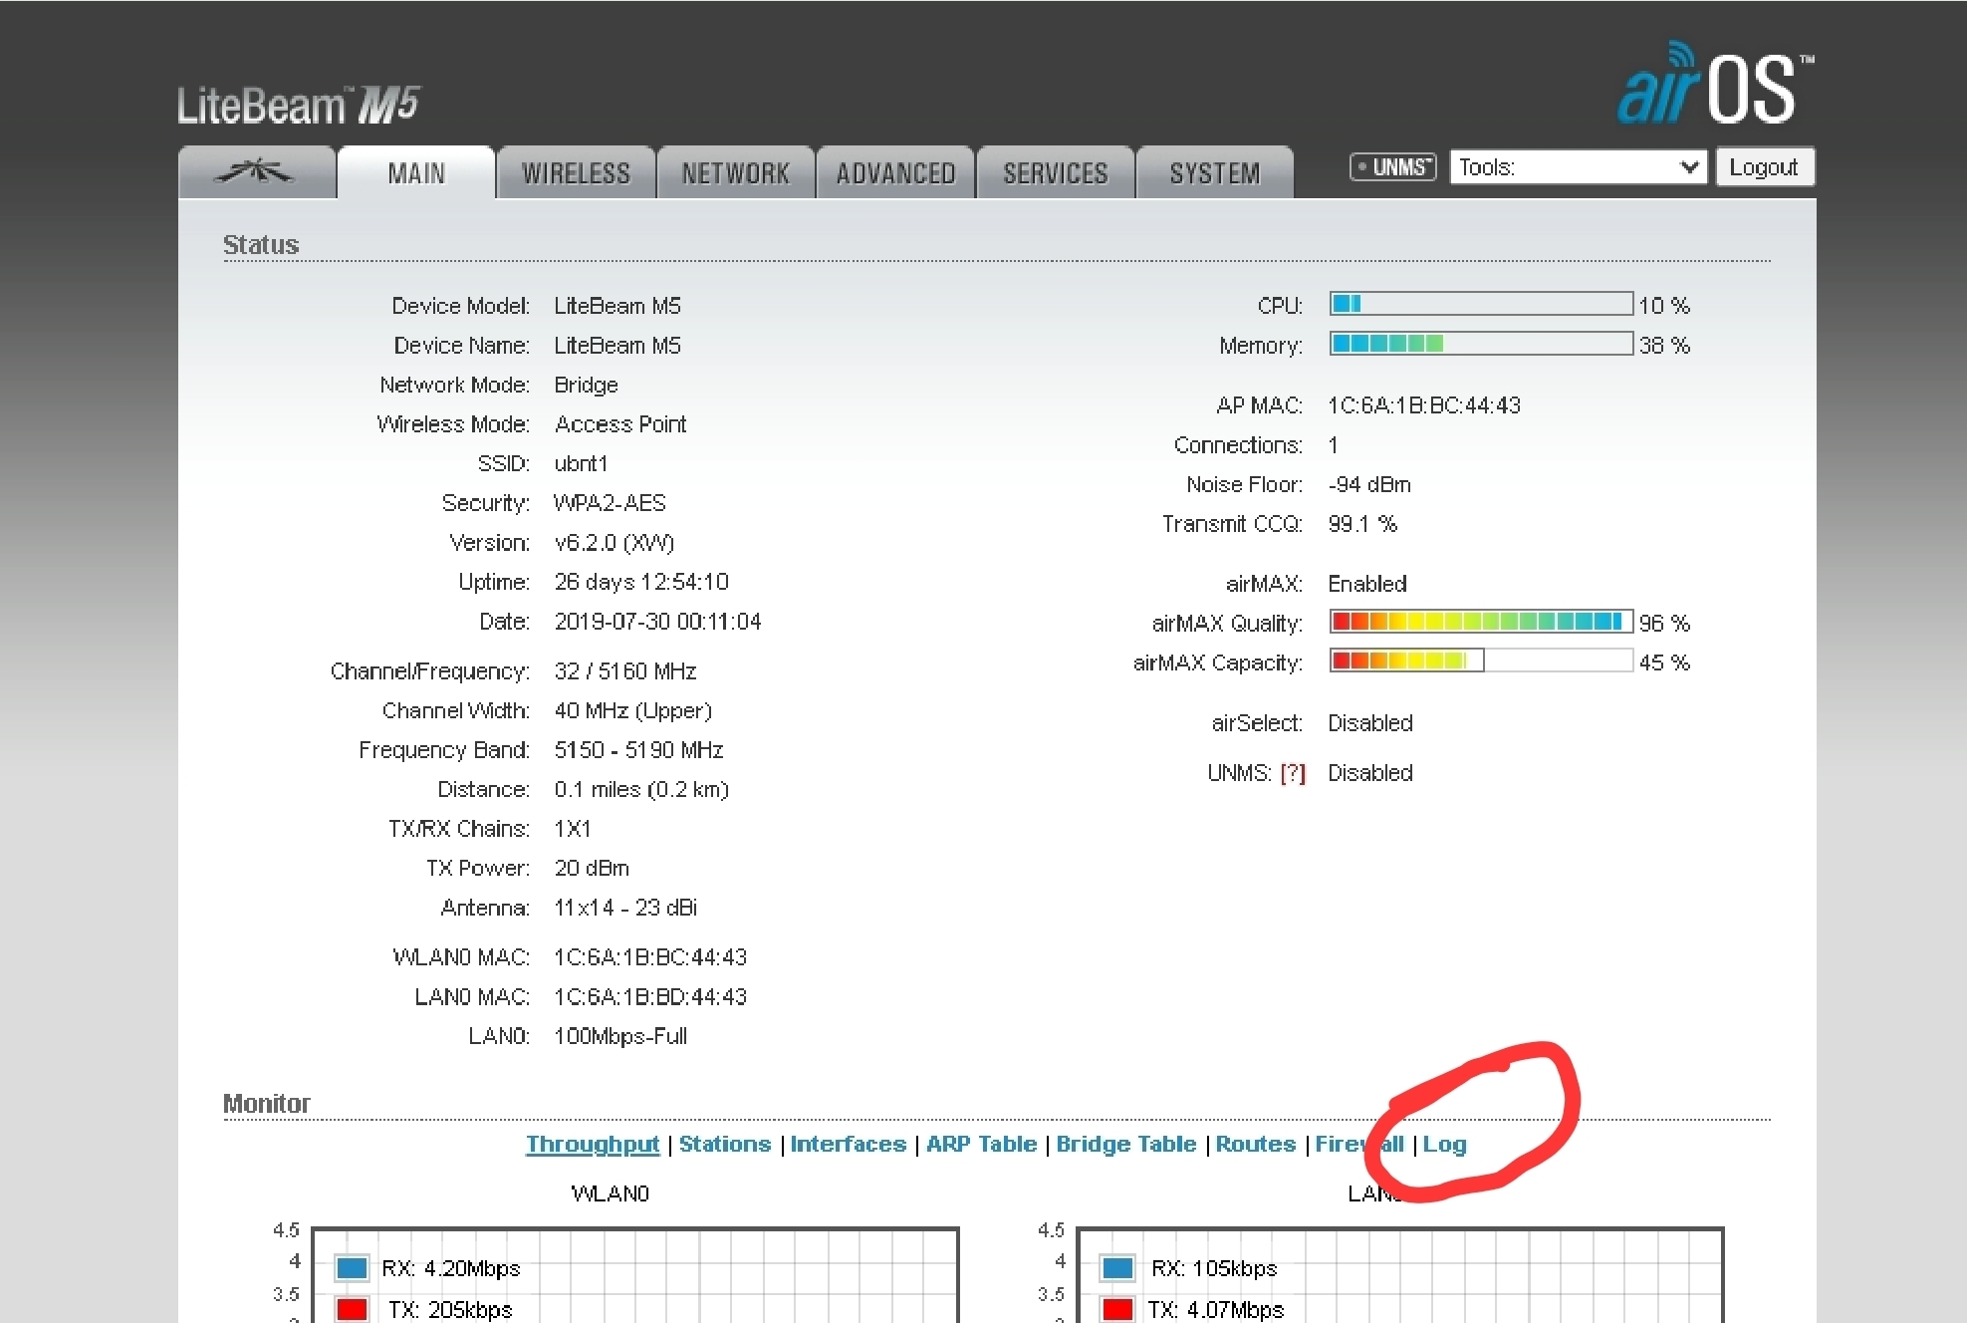Image resolution: width=1967 pixels, height=1323 pixels.
Task: Click the Network Mode value Bridge
Action: coord(586,386)
